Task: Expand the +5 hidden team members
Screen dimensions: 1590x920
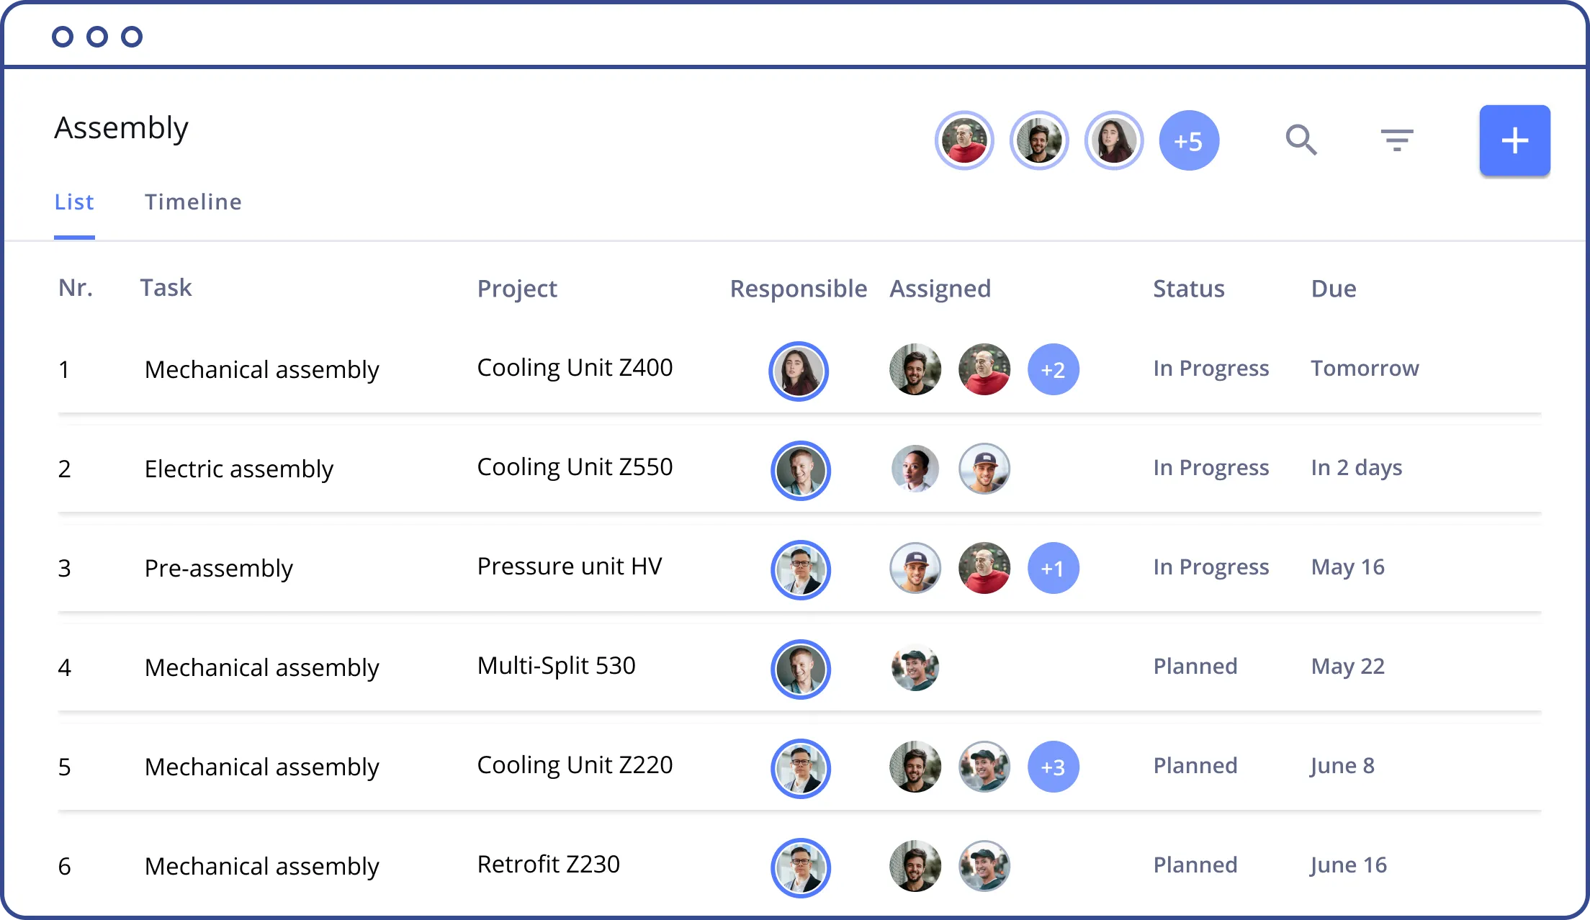Action: [x=1190, y=140]
